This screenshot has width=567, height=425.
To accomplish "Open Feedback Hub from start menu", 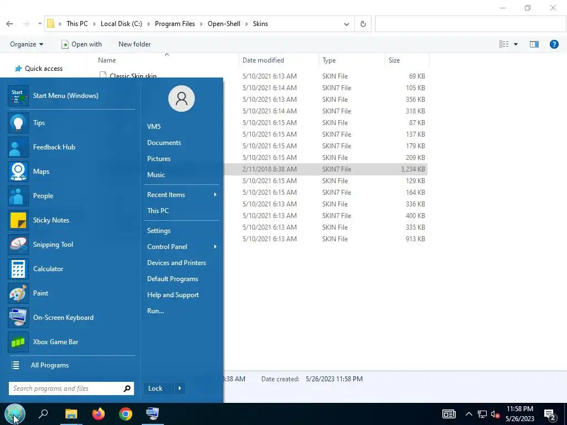I will [x=71, y=147].
